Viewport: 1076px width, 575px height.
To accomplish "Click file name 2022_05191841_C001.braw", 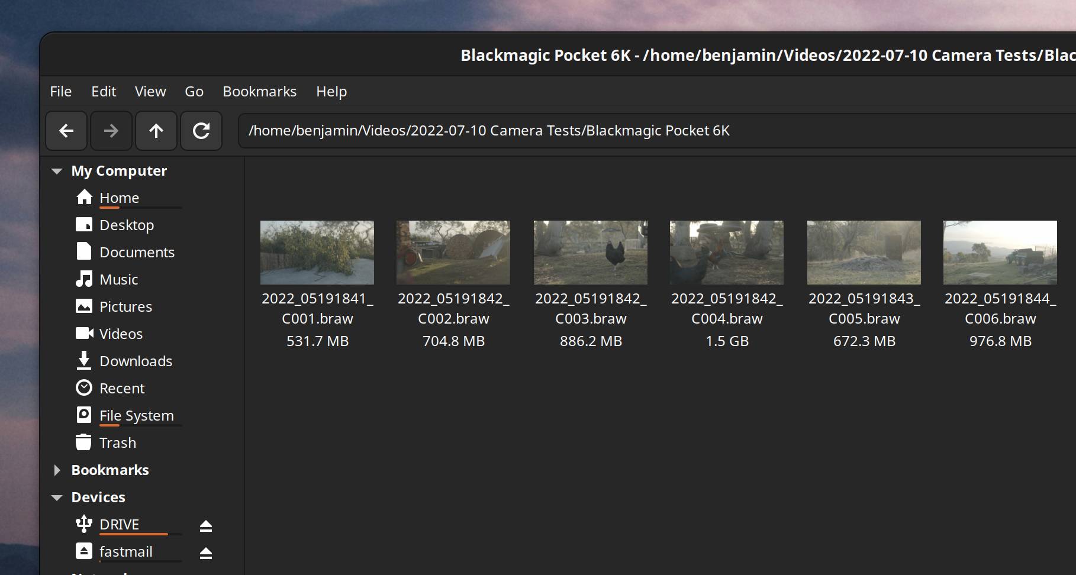I will point(317,308).
